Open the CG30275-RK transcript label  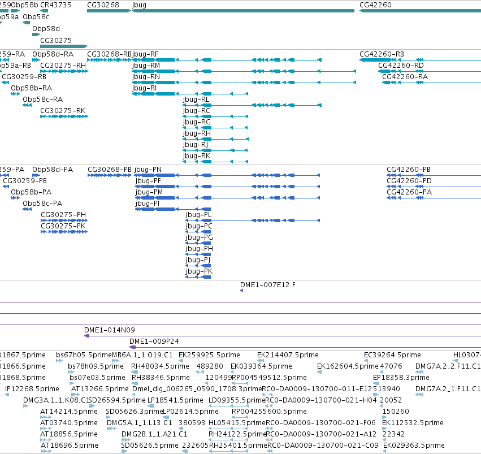[x=63, y=111]
